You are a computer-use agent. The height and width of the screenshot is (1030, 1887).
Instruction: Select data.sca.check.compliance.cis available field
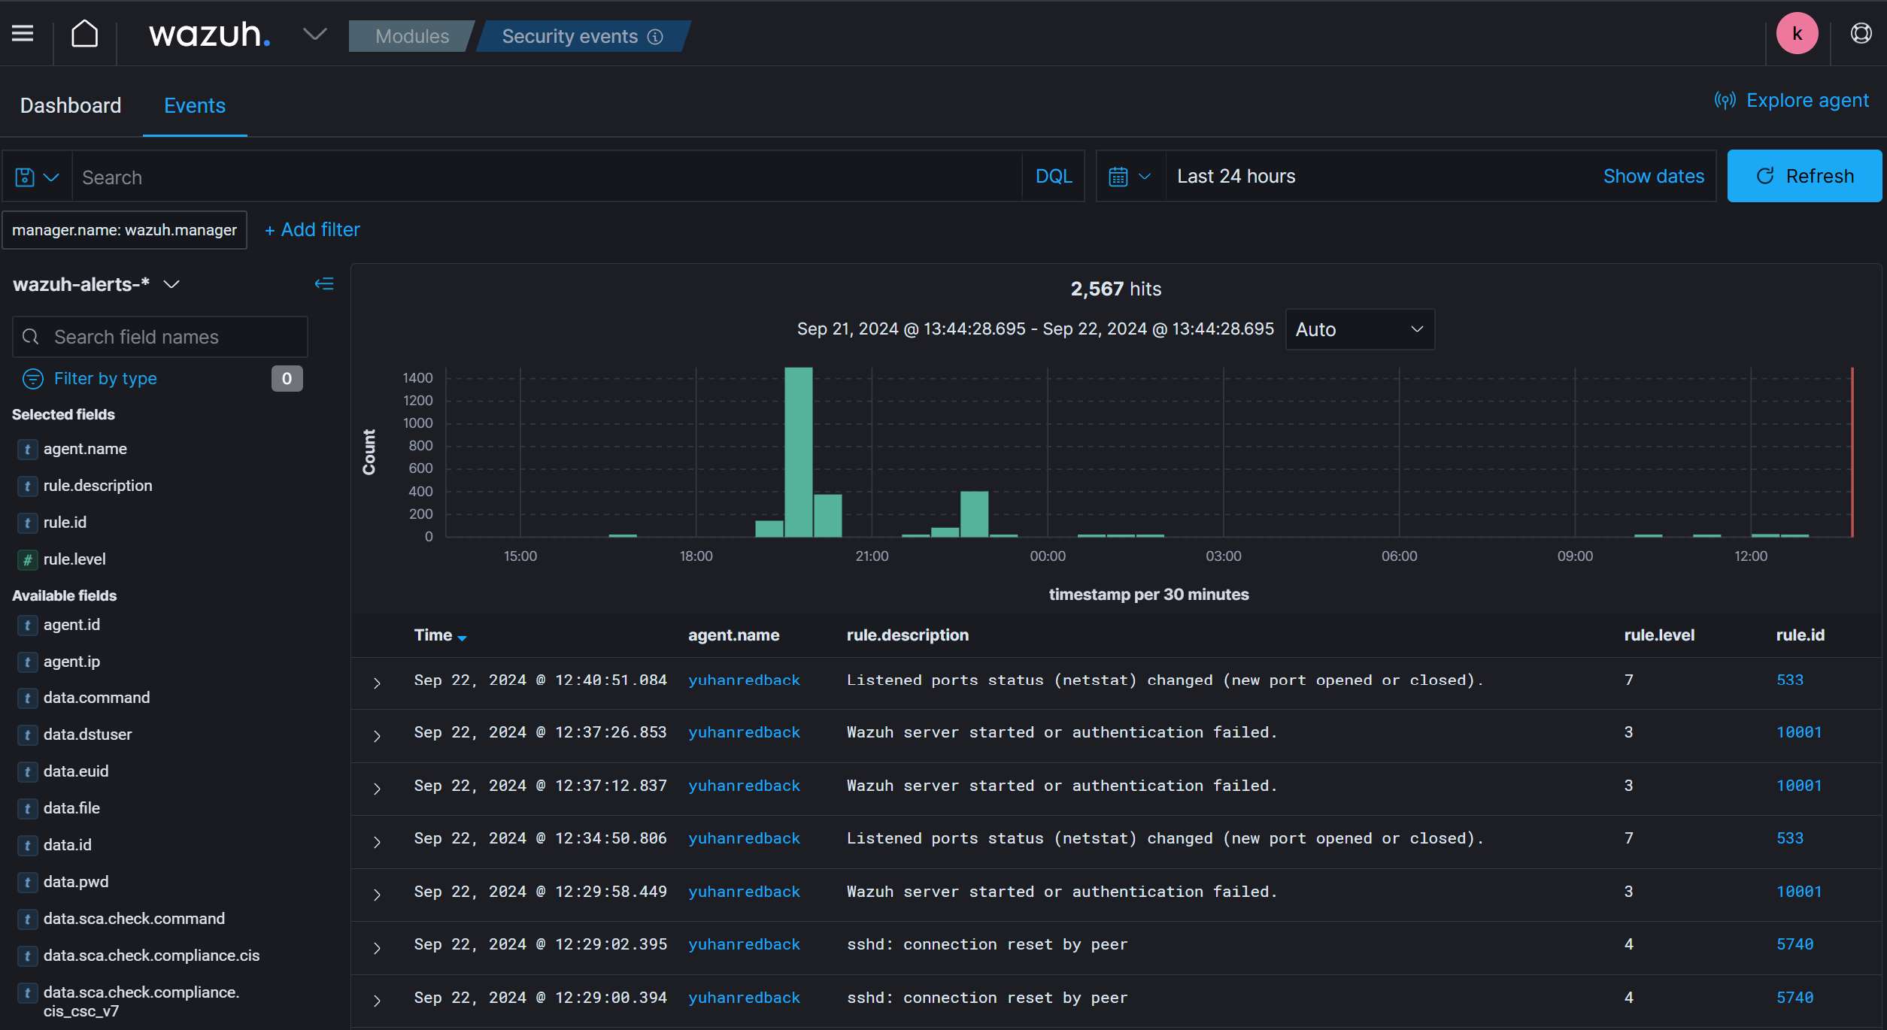pos(151,956)
